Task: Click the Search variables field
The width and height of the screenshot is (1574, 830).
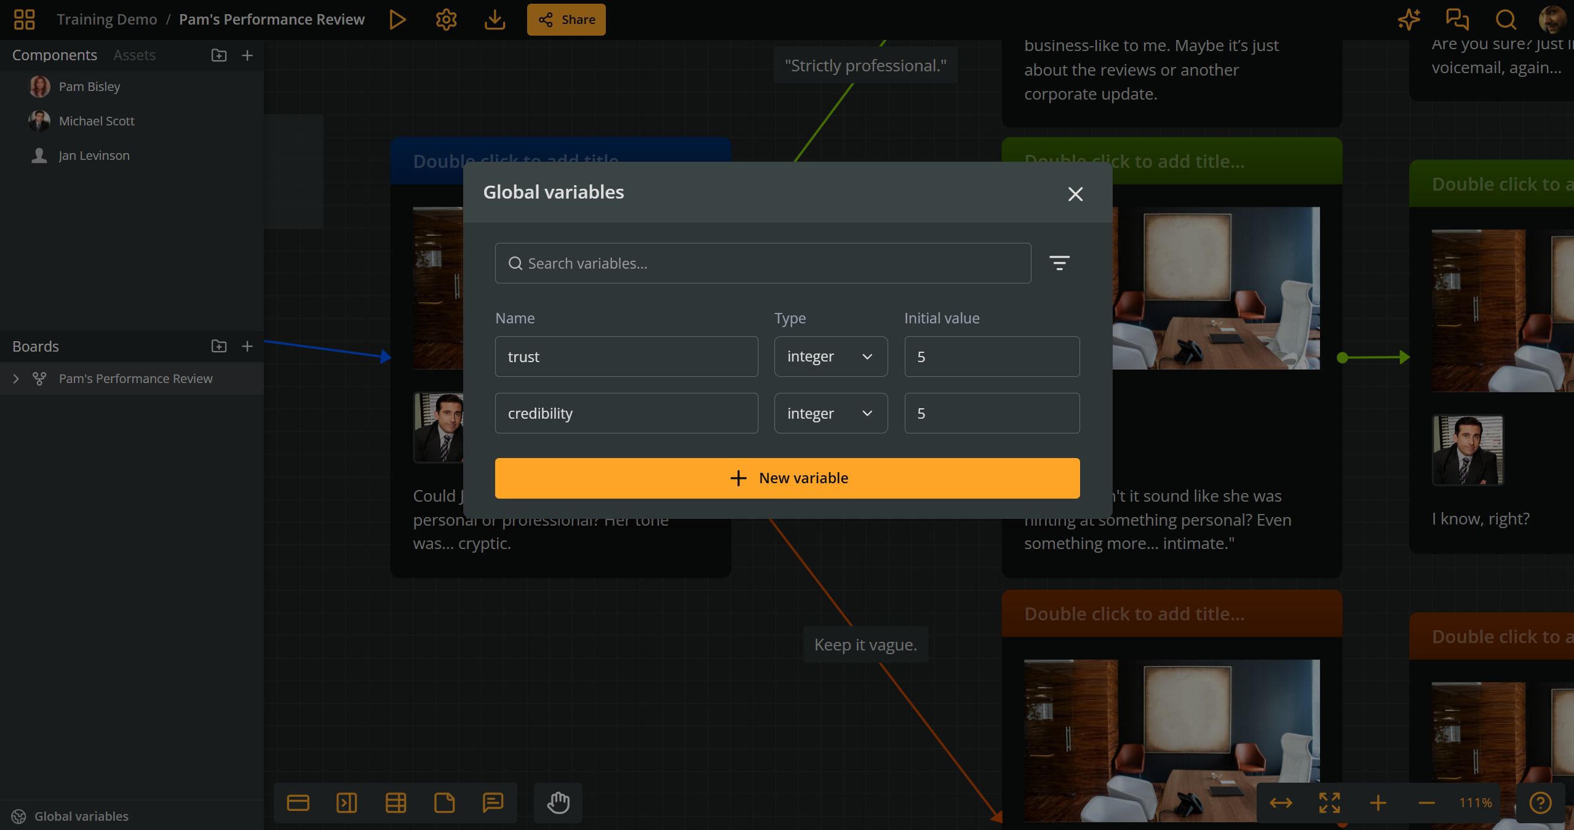Action: pos(762,263)
